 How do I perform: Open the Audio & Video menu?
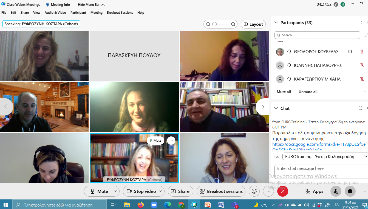[55, 13]
